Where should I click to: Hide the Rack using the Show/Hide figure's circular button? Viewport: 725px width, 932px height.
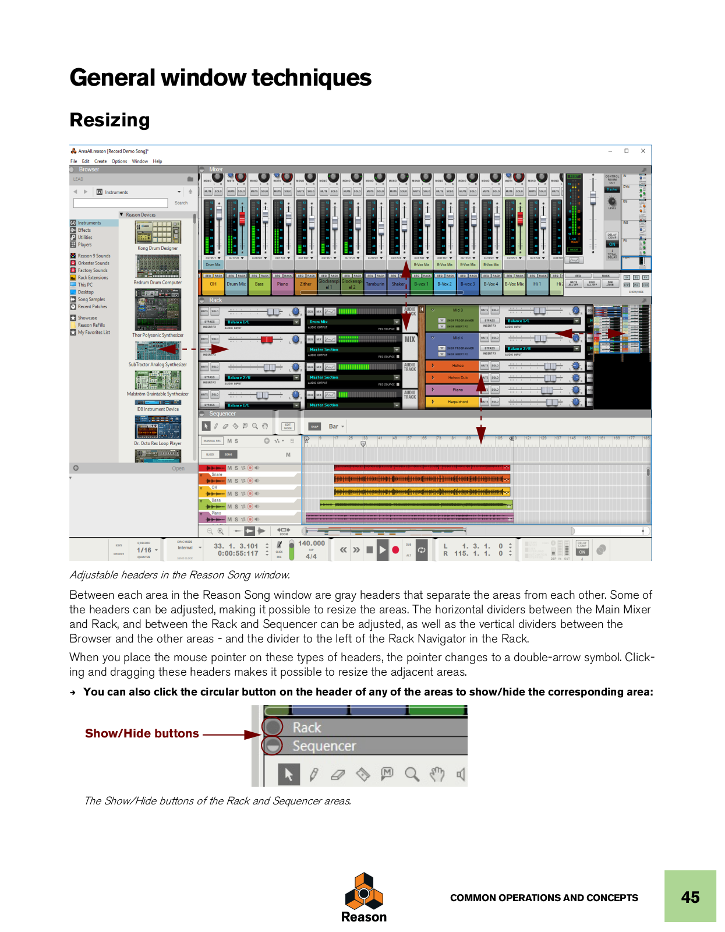coord(272,727)
